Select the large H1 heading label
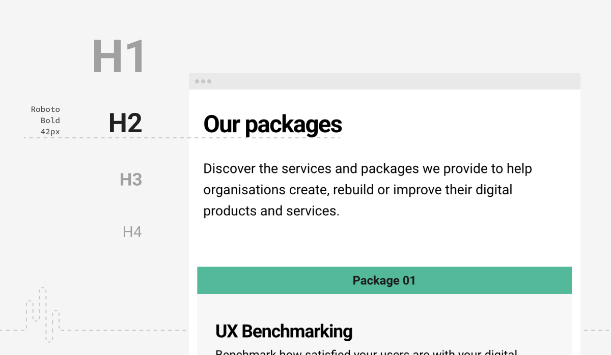The width and height of the screenshot is (611, 355). (x=119, y=57)
